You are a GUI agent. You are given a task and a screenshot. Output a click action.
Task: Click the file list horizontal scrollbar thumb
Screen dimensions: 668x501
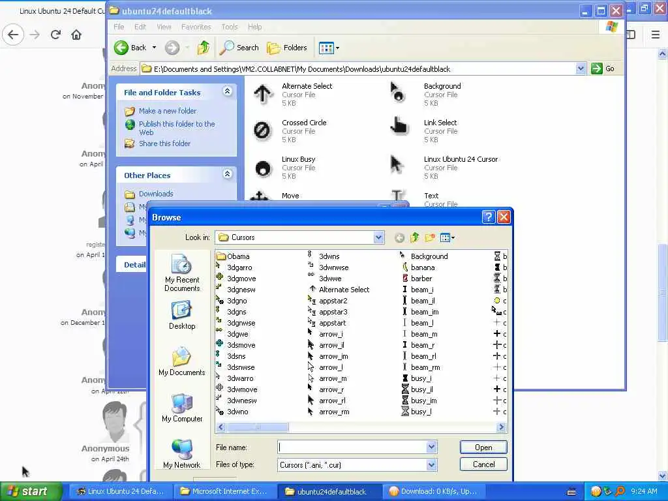click(258, 427)
